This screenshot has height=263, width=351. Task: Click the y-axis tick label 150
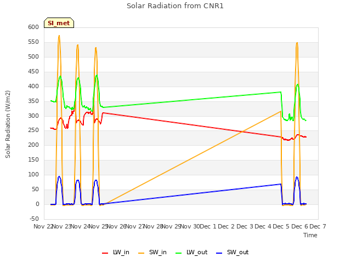point(33,159)
